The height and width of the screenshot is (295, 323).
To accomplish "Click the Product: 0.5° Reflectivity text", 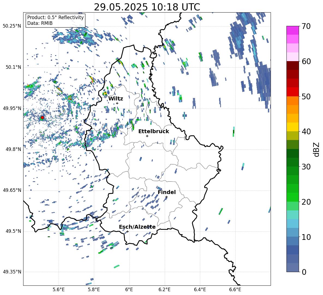I will tap(55, 17).
